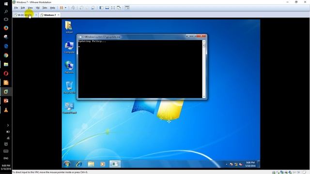Click the hard disk device icon in VMware status bar
Viewport: 310px width, 174px height.
tap(274, 172)
